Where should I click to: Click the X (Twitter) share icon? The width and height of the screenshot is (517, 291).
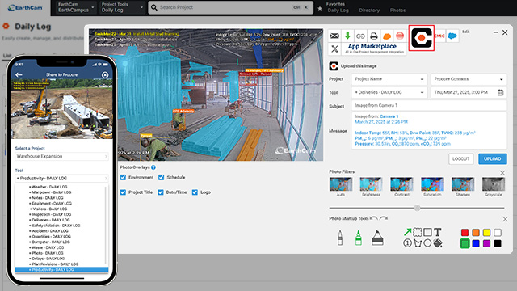click(x=334, y=48)
